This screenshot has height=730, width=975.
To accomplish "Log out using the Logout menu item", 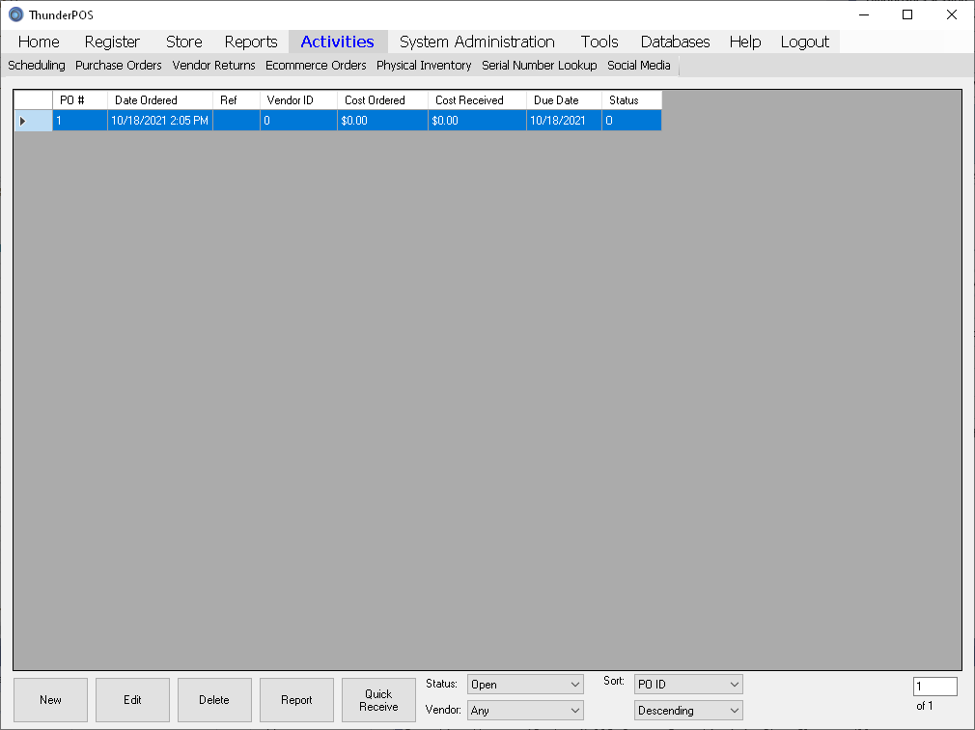I will point(804,42).
